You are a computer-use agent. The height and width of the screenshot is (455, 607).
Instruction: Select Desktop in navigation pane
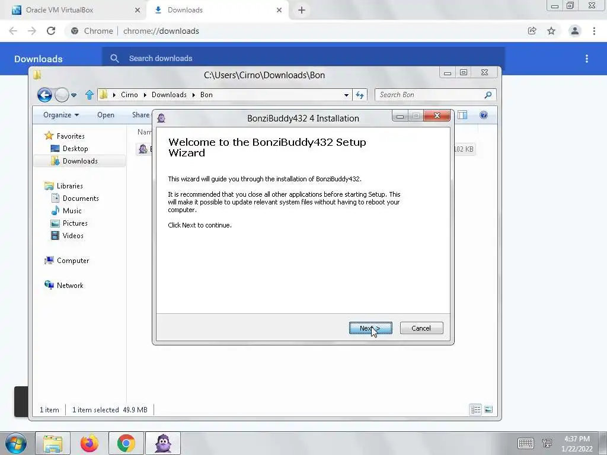coord(75,149)
